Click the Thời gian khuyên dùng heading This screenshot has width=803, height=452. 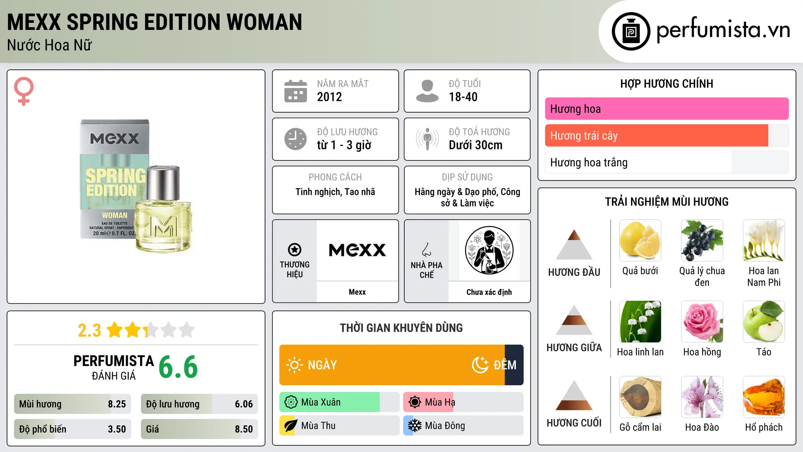pyautogui.click(x=401, y=328)
